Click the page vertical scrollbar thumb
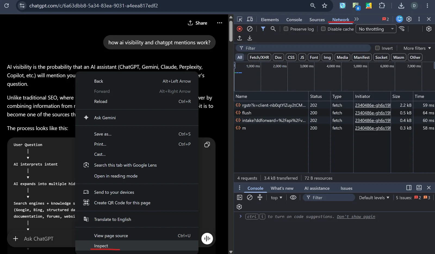 pos(231,31)
